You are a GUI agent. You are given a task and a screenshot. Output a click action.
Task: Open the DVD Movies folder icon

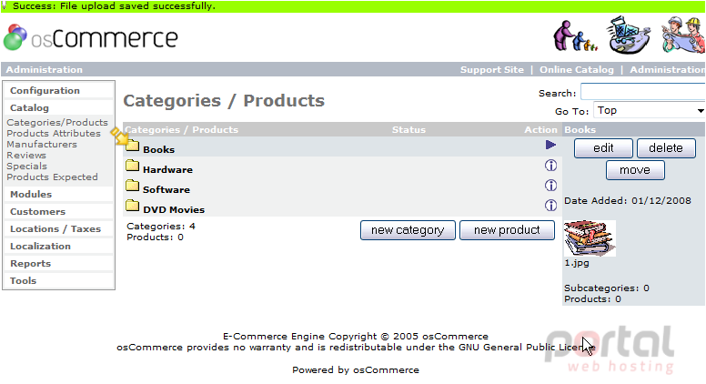coord(133,206)
